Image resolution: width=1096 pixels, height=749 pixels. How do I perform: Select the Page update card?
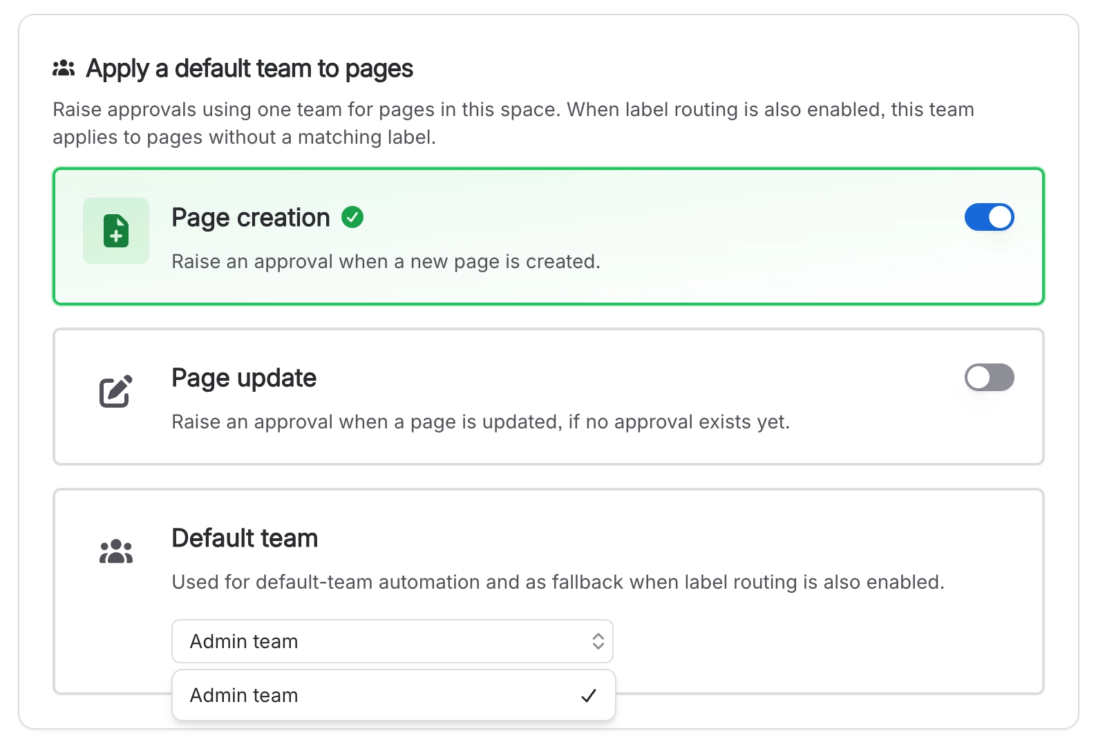click(x=549, y=397)
